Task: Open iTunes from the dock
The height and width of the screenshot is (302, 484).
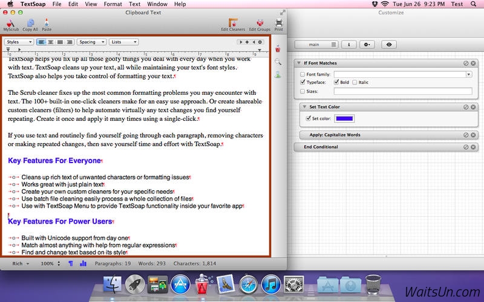Action: pos(270,284)
